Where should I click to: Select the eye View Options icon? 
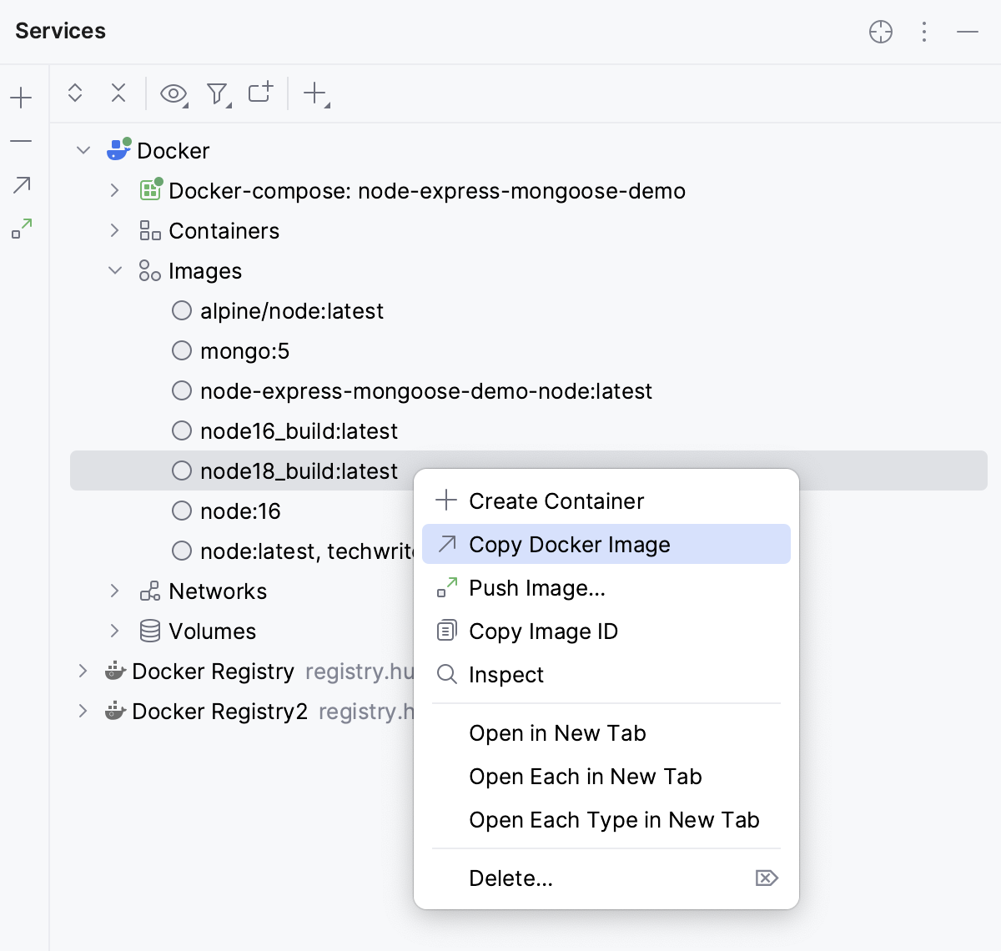(174, 93)
